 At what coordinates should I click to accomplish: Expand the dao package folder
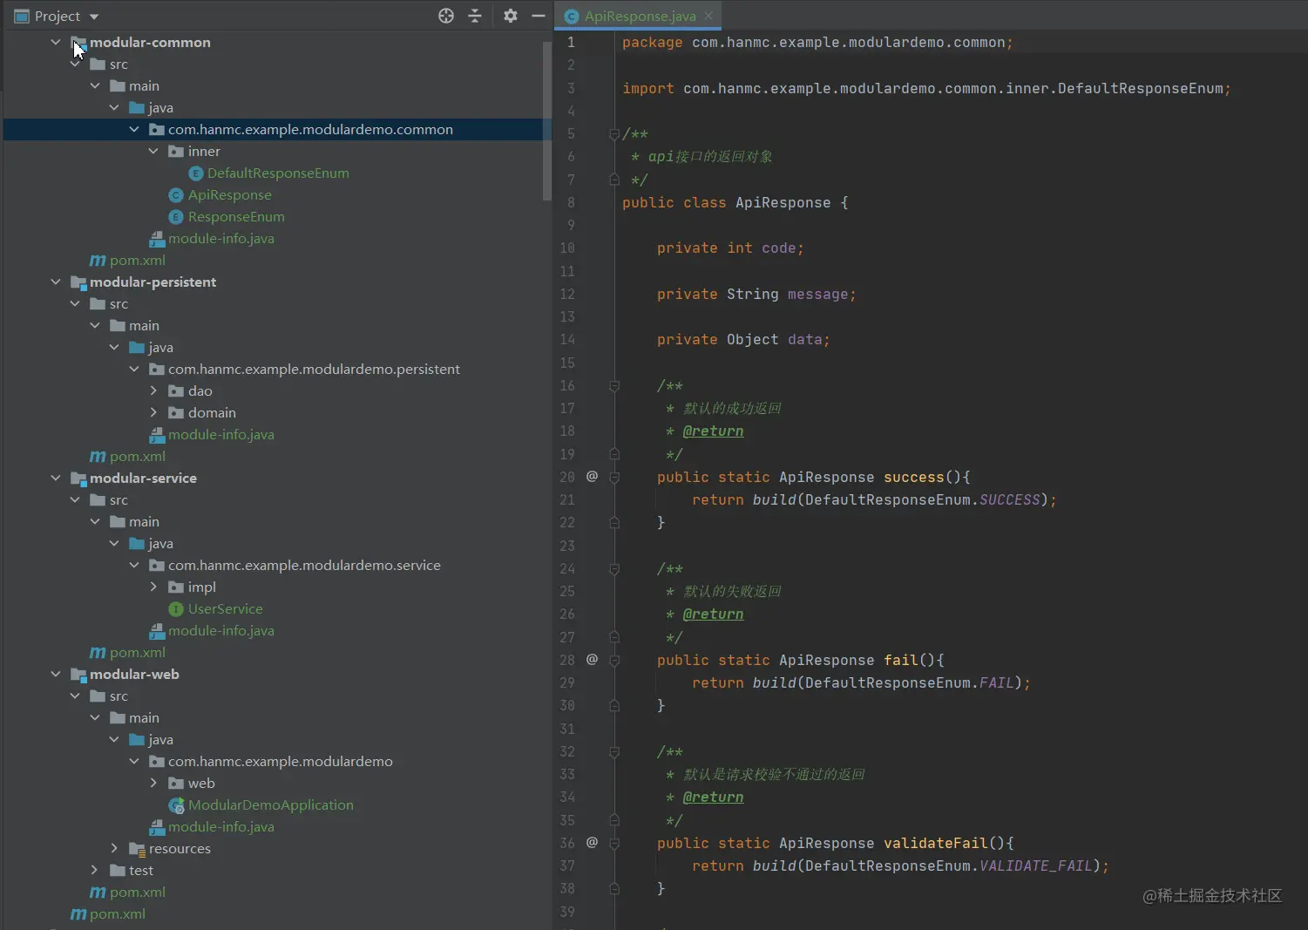click(153, 391)
